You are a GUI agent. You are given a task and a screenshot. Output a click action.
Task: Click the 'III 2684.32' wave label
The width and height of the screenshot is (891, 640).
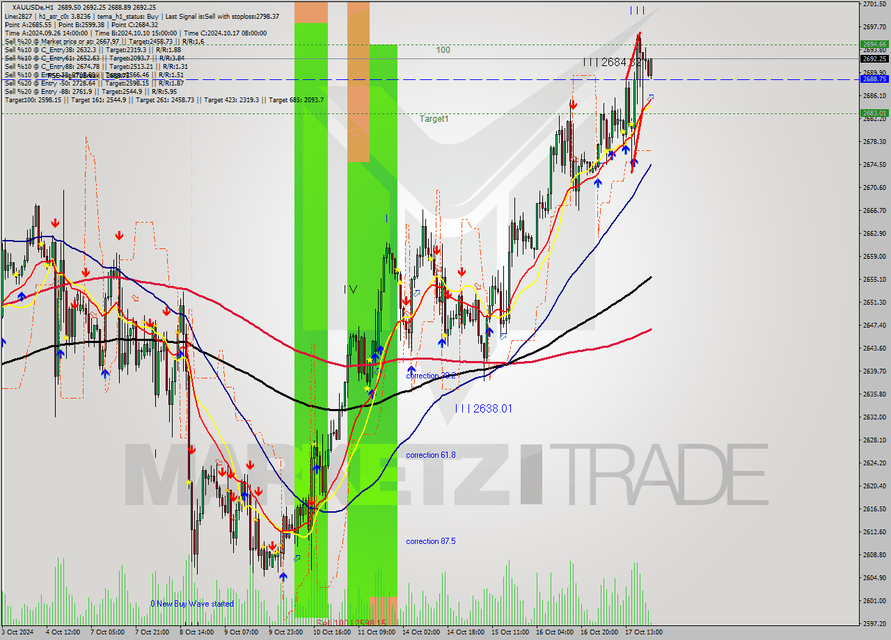tap(613, 62)
